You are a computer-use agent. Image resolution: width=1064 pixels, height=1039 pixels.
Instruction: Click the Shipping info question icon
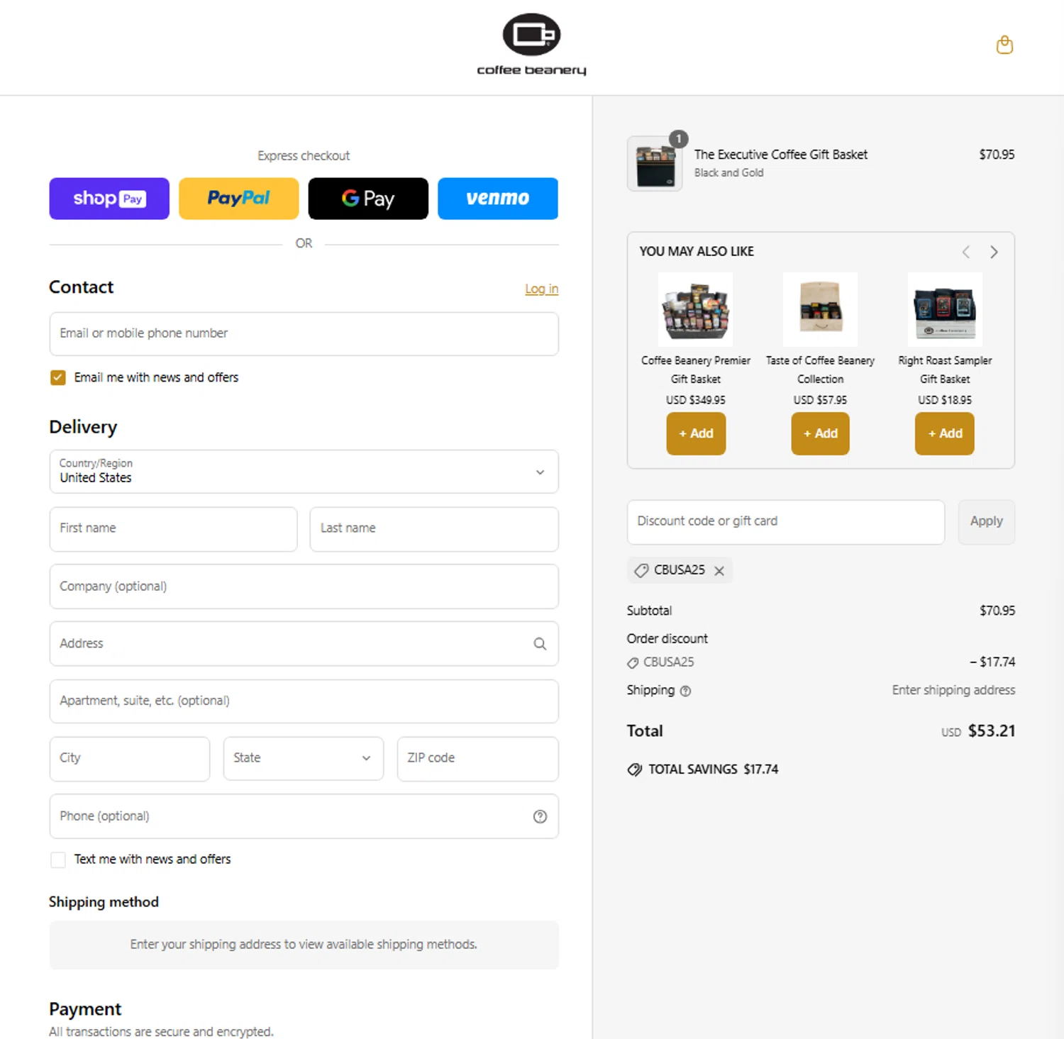(685, 691)
